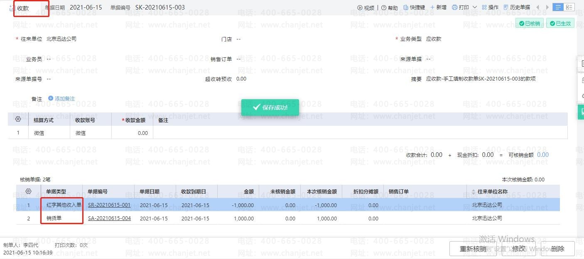Click the 添加备注 plus icon
The width and height of the screenshot is (584, 259).
(51, 98)
